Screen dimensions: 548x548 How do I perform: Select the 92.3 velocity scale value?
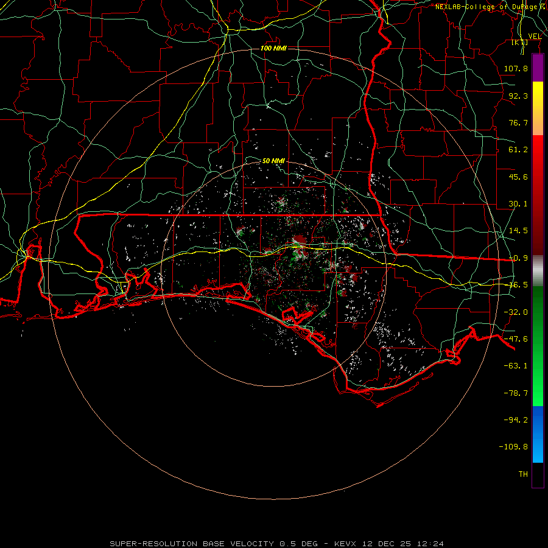(x=518, y=96)
